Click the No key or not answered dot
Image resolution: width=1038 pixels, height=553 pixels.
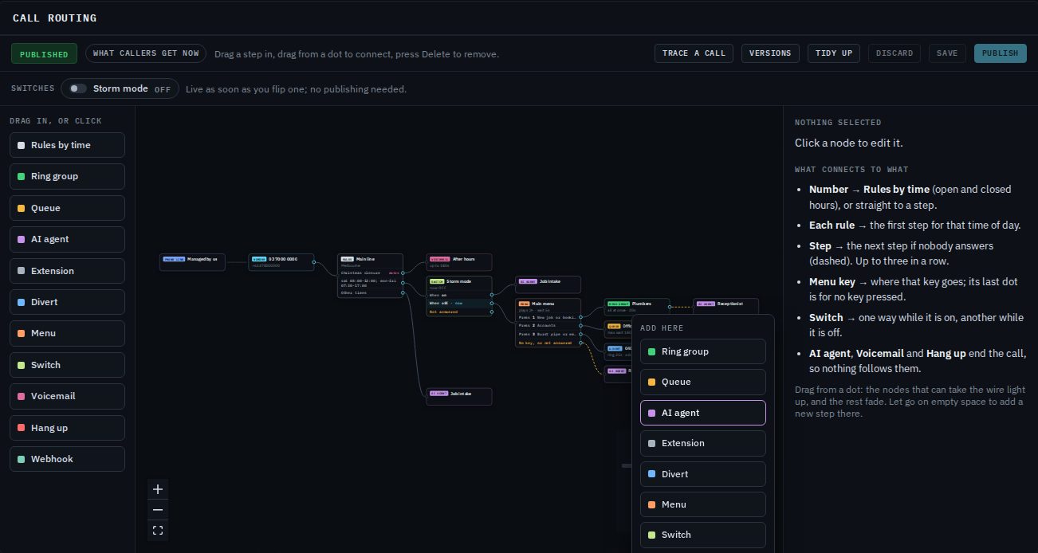click(580, 343)
